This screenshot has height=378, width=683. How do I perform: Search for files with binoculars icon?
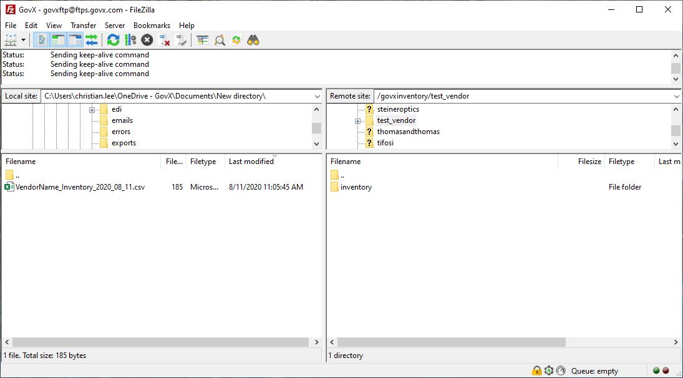[x=253, y=41]
